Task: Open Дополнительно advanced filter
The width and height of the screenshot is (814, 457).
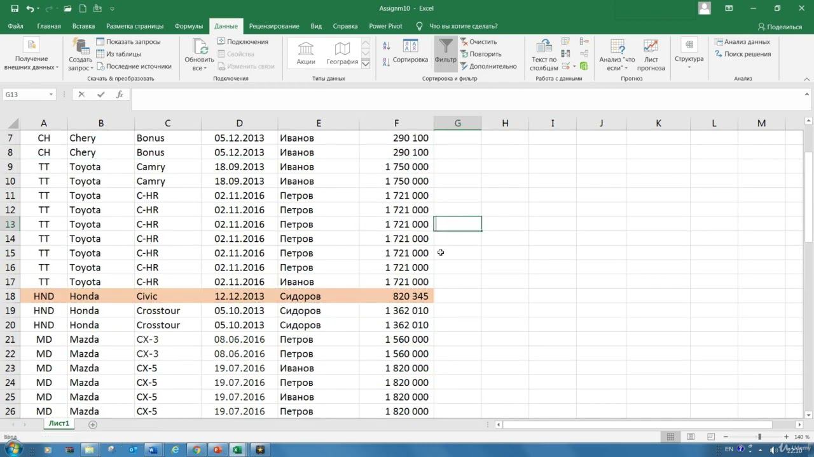Action: 488,66
